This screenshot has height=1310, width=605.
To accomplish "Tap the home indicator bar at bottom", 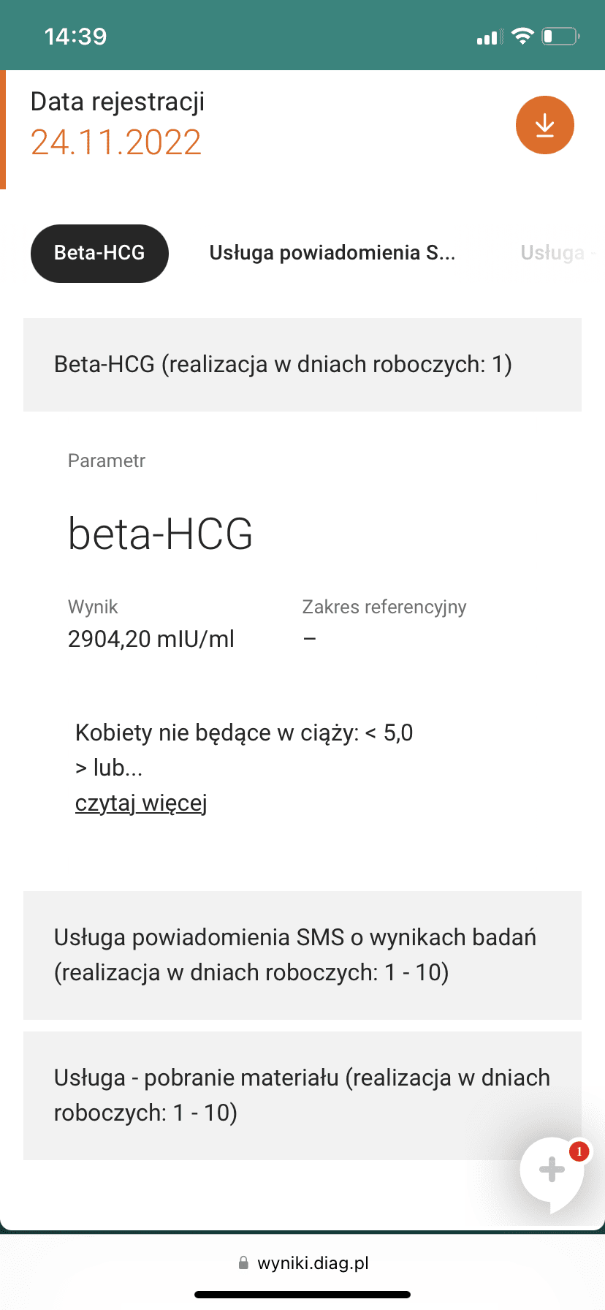I will (x=302, y=1295).
